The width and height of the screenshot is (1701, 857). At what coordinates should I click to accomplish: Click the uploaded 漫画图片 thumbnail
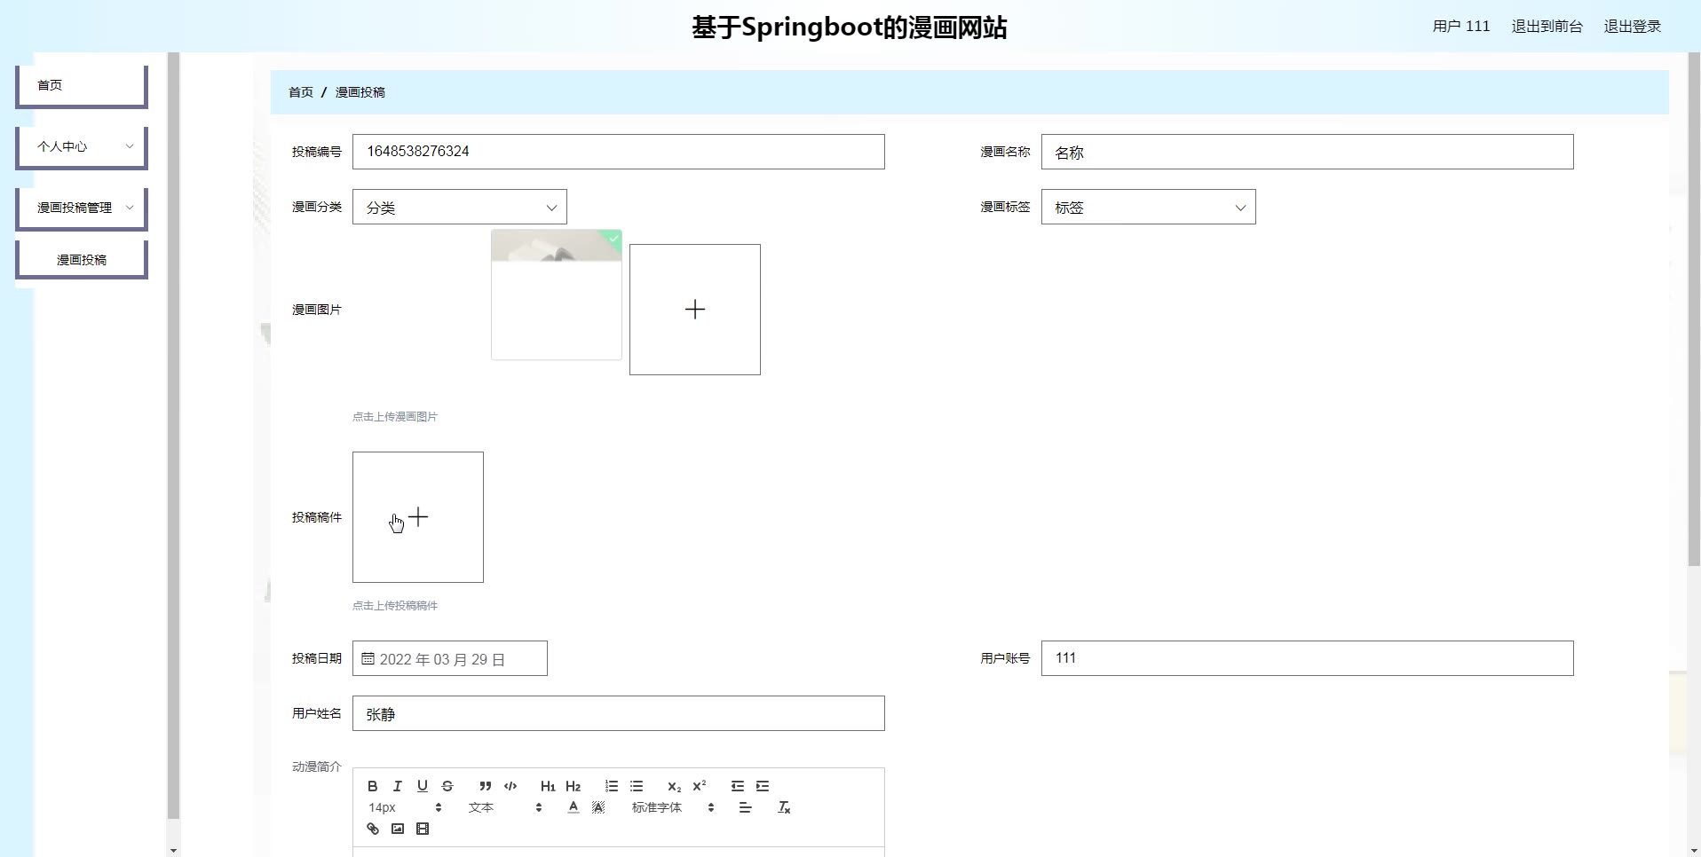point(557,295)
